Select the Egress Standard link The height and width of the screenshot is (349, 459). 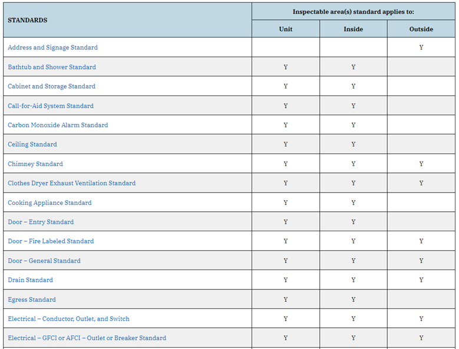click(32, 300)
